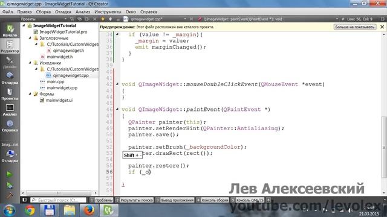Select qimagewidget.h in the tree

point(68,51)
